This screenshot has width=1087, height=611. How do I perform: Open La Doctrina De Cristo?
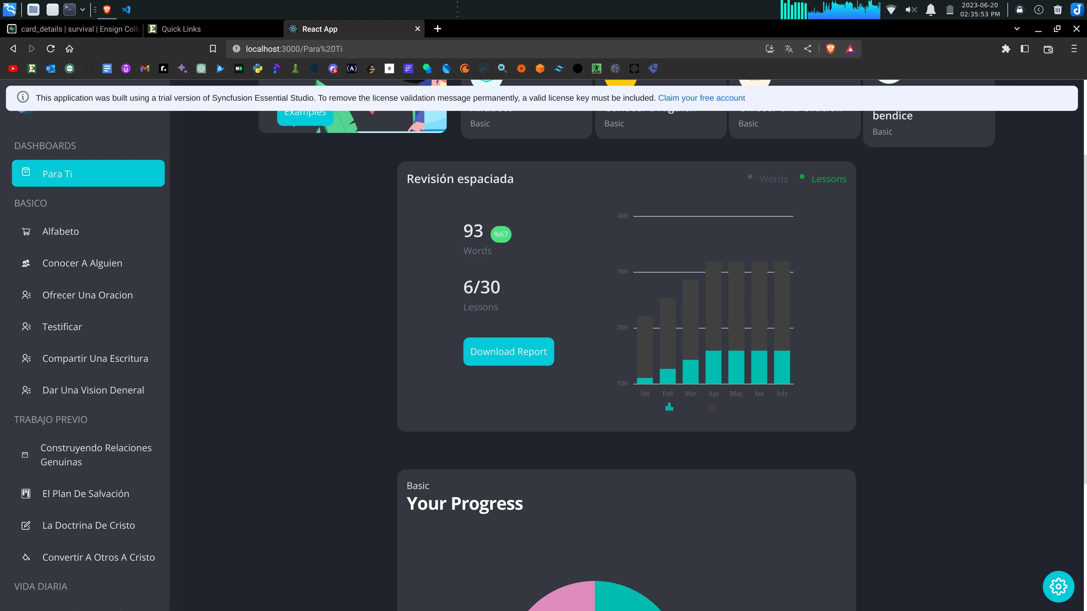(x=88, y=525)
